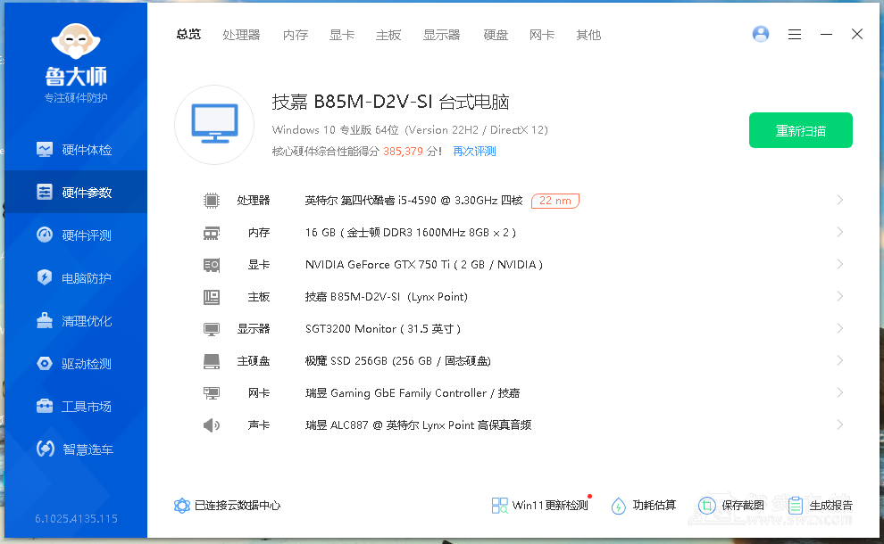This screenshot has width=884, height=544.
Task: Select score value 385,379
Action: (x=403, y=151)
